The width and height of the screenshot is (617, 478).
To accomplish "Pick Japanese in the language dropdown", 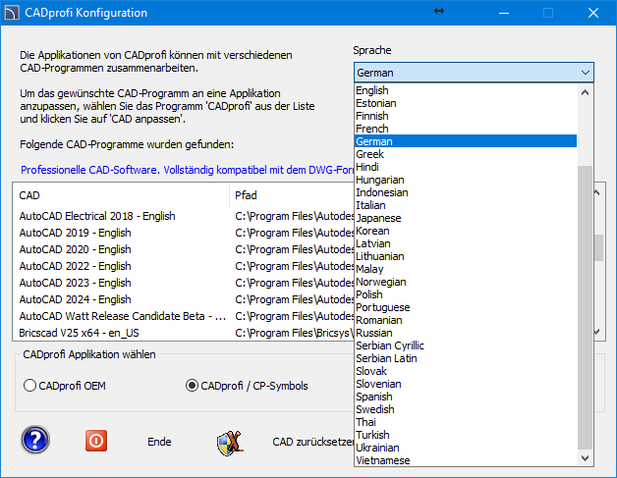I will click(378, 218).
